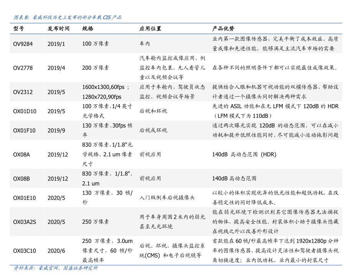Screen dimensions: 351x280
Task: Click the spec cell 100 万像素 in OV9284 row
Action: coord(96,44)
